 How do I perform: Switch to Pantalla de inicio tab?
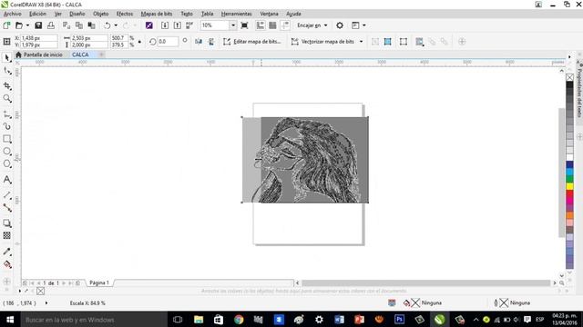[39, 54]
